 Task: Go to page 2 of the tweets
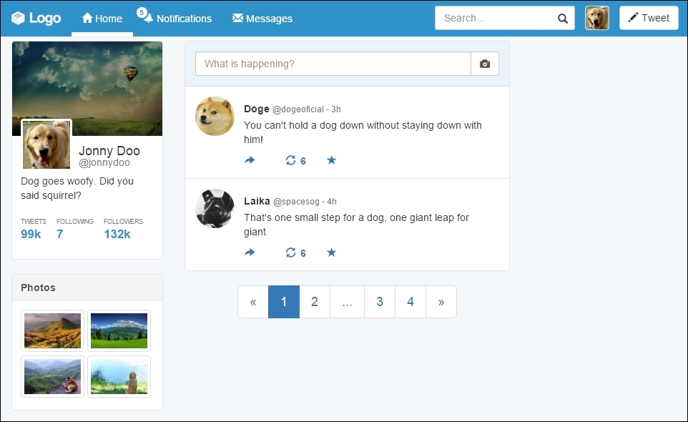[x=315, y=302]
